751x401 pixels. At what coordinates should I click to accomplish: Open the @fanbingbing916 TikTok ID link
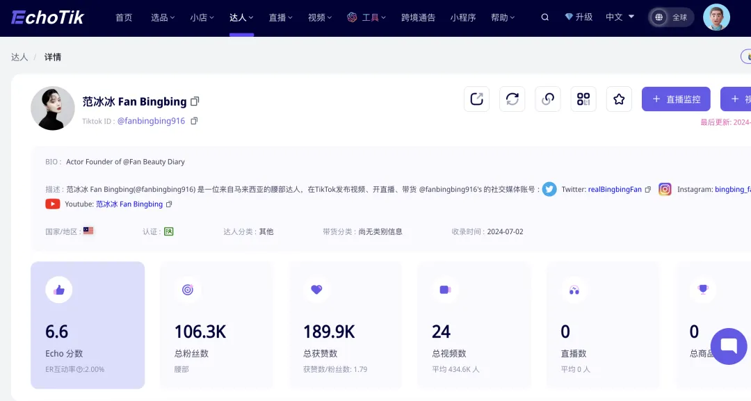[152, 121]
